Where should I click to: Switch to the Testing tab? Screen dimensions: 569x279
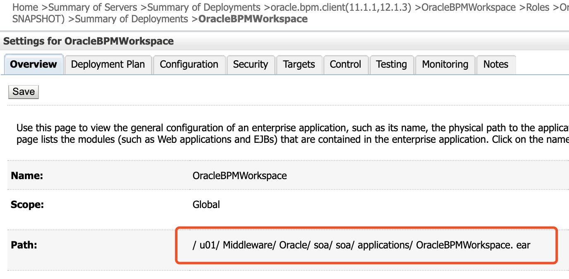click(x=392, y=65)
